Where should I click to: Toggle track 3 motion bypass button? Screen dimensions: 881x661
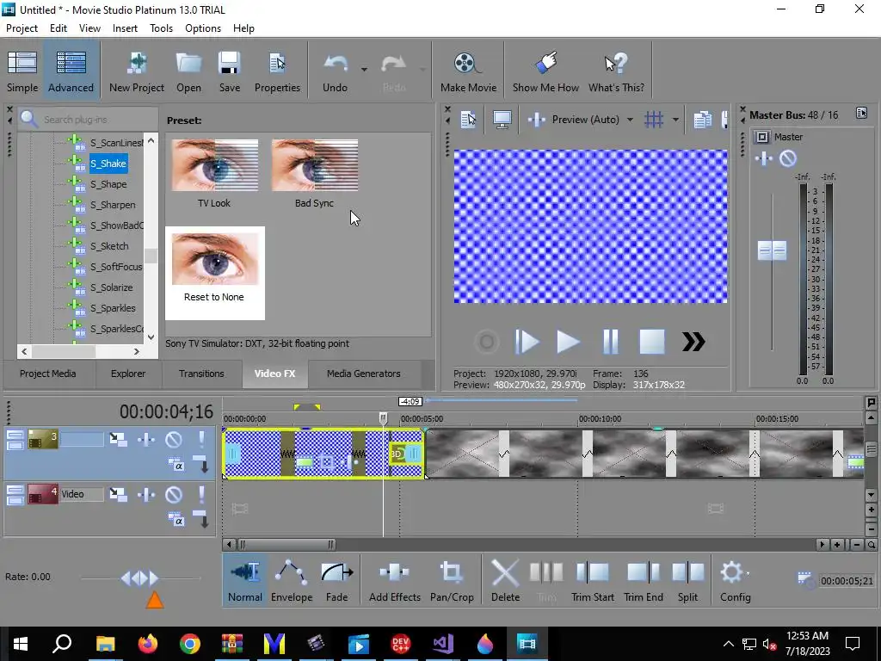pyautogui.click(x=118, y=439)
